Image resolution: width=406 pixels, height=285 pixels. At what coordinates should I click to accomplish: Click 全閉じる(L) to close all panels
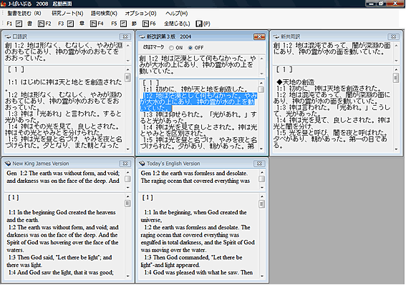(x=177, y=24)
